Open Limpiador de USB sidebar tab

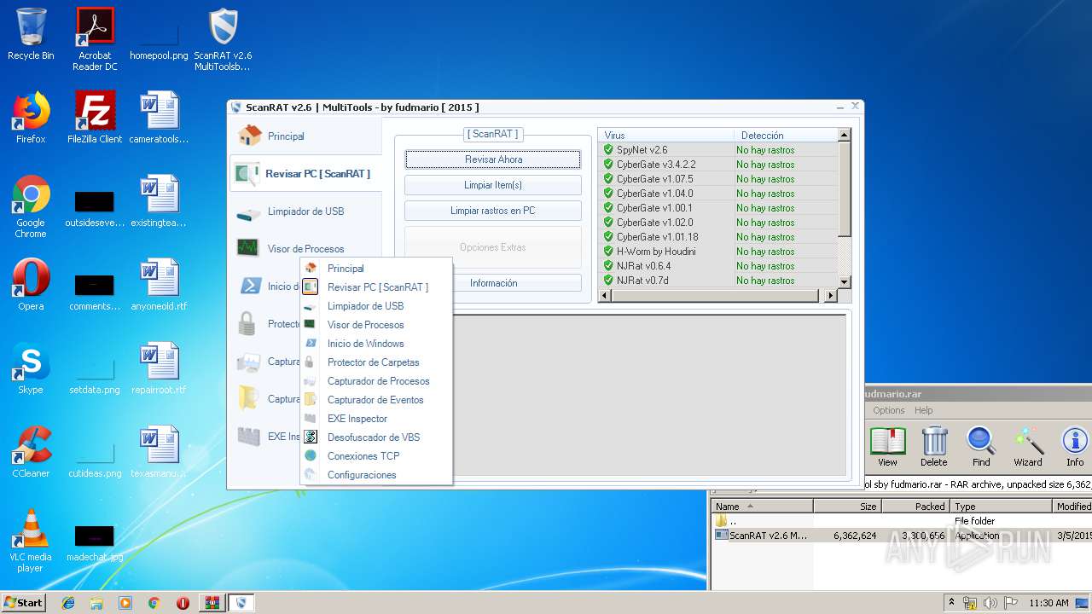pos(305,211)
